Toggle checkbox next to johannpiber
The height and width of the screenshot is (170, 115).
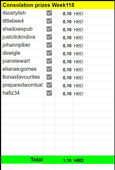click(49, 45)
